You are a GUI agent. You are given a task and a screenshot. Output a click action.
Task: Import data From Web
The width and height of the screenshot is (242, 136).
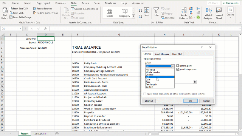[x=17, y=13]
